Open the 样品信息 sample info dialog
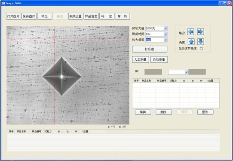Screen dimensions: 233x161 (x=91, y=16)
